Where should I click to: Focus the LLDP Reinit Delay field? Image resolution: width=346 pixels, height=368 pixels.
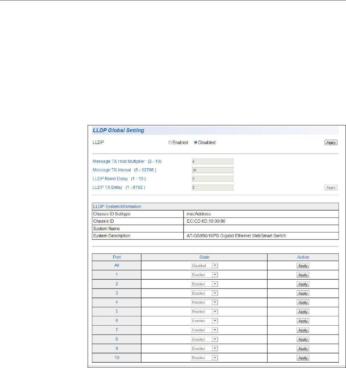pyautogui.click(x=212, y=179)
